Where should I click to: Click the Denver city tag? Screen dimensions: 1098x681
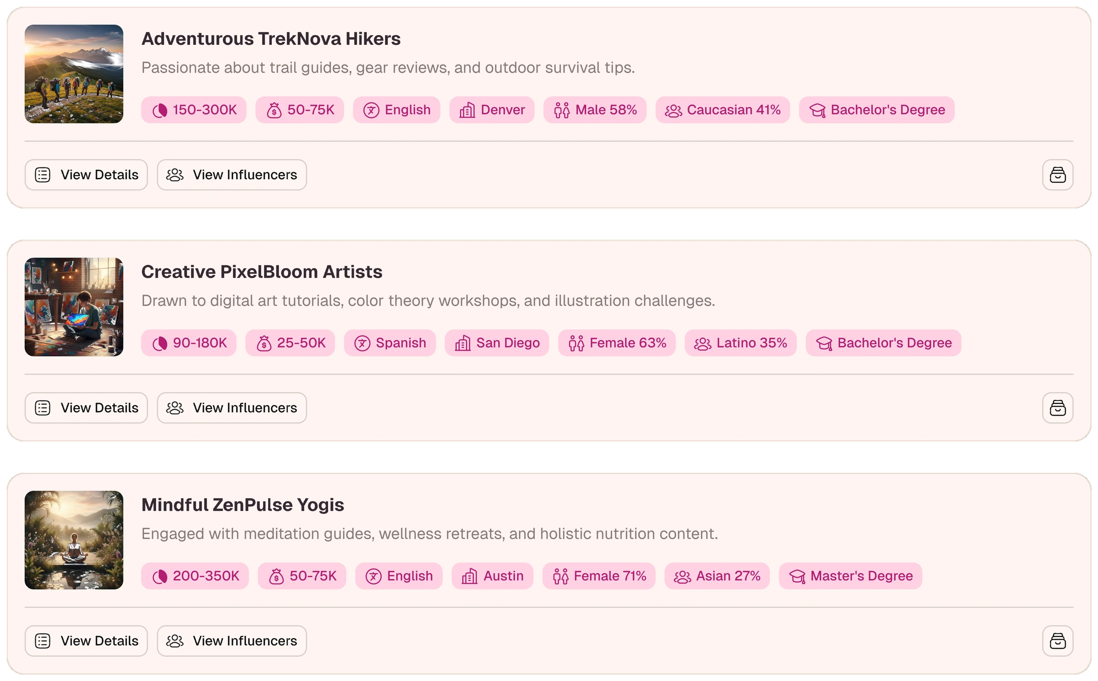click(492, 110)
